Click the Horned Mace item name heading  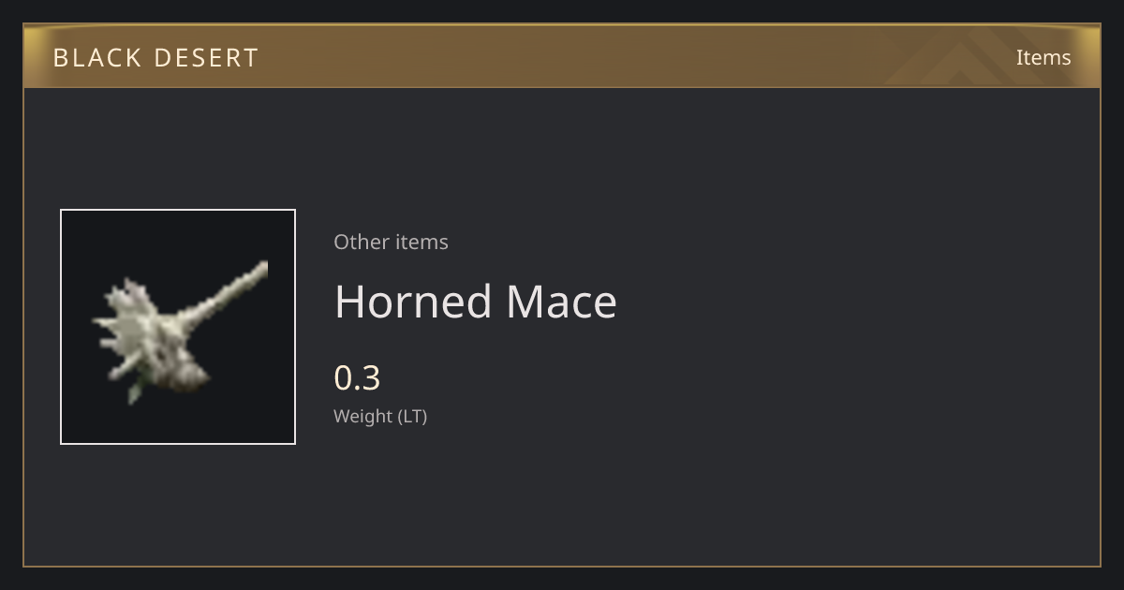[x=476, y=302]
